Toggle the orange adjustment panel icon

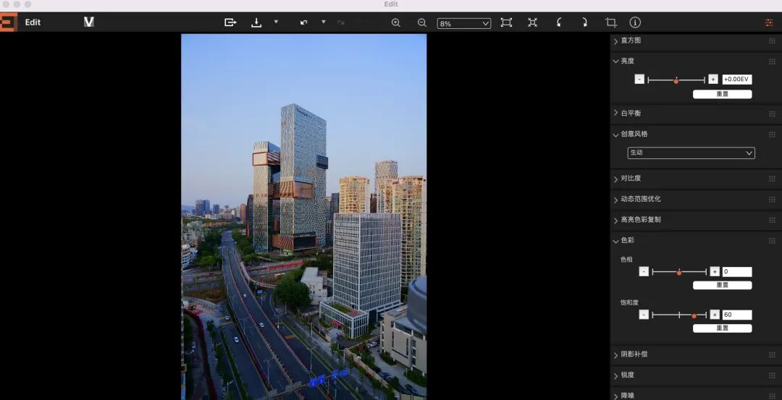click(x=768, y=22)
